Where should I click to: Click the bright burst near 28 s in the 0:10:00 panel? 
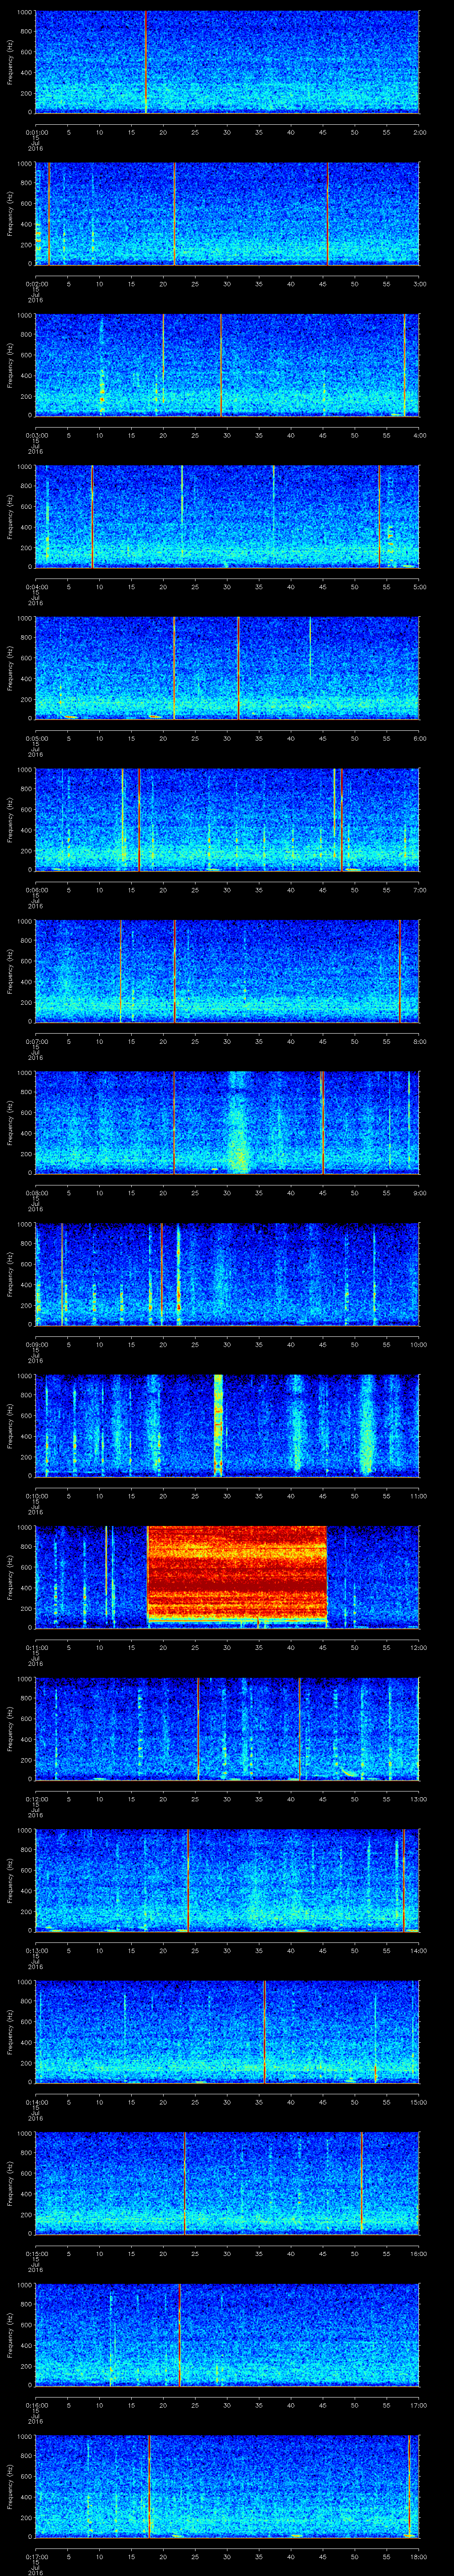(219, 1425)
